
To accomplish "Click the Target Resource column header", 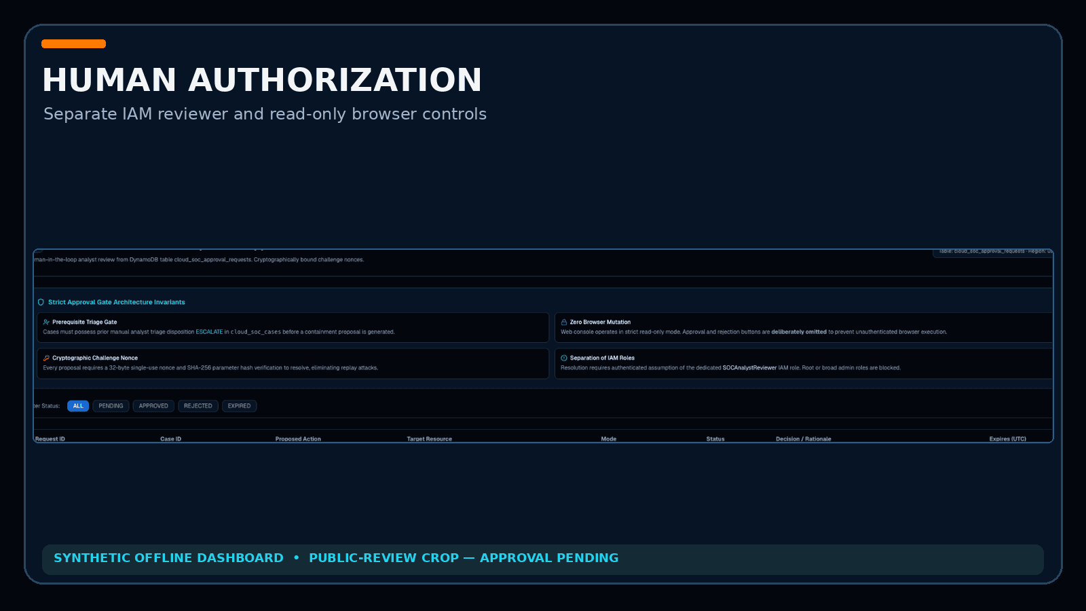I will coord(430,439).
